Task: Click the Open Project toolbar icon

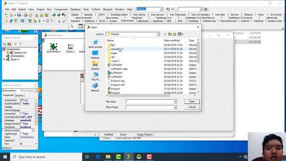Action: coord(30,15)
